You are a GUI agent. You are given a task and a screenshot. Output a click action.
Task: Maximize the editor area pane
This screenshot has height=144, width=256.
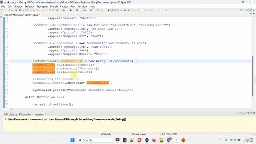254,14
